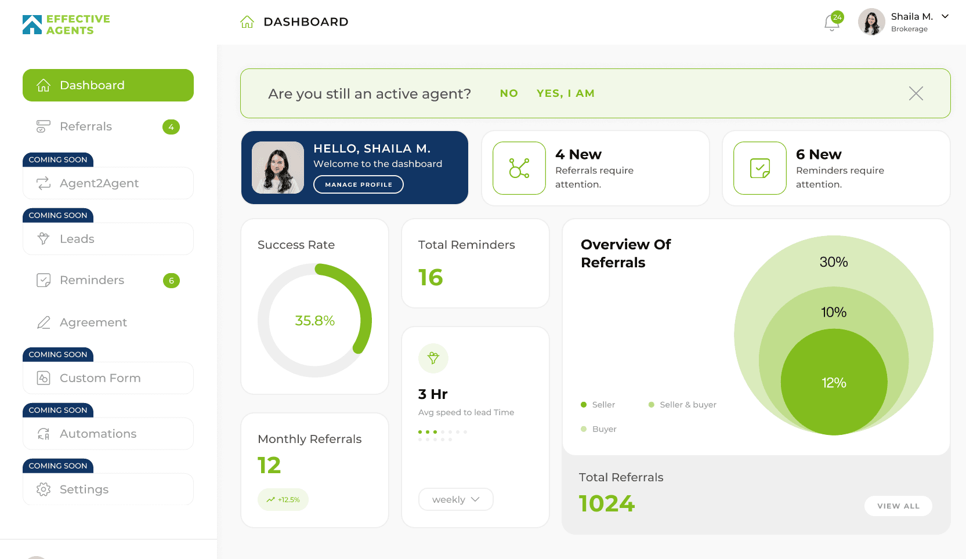
Task: Click the reminders checkmark icon in 6 New card
Action: [759, 168]
